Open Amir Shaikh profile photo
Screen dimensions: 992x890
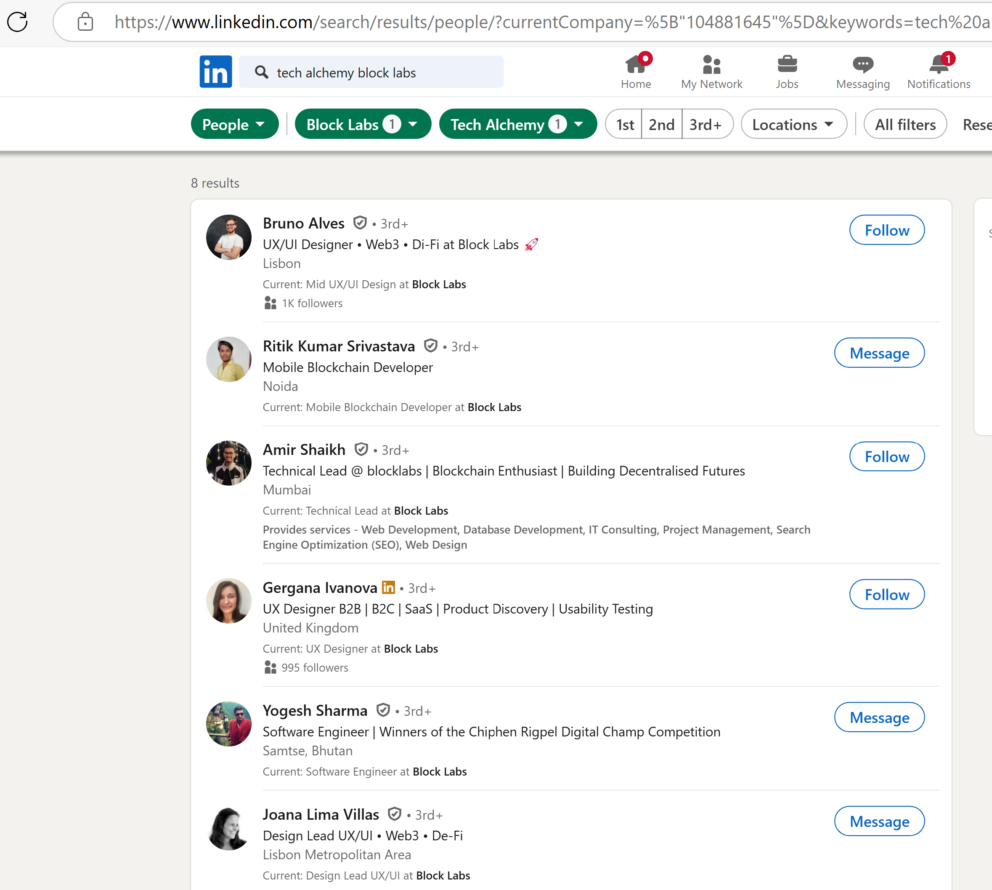(229, 463)
